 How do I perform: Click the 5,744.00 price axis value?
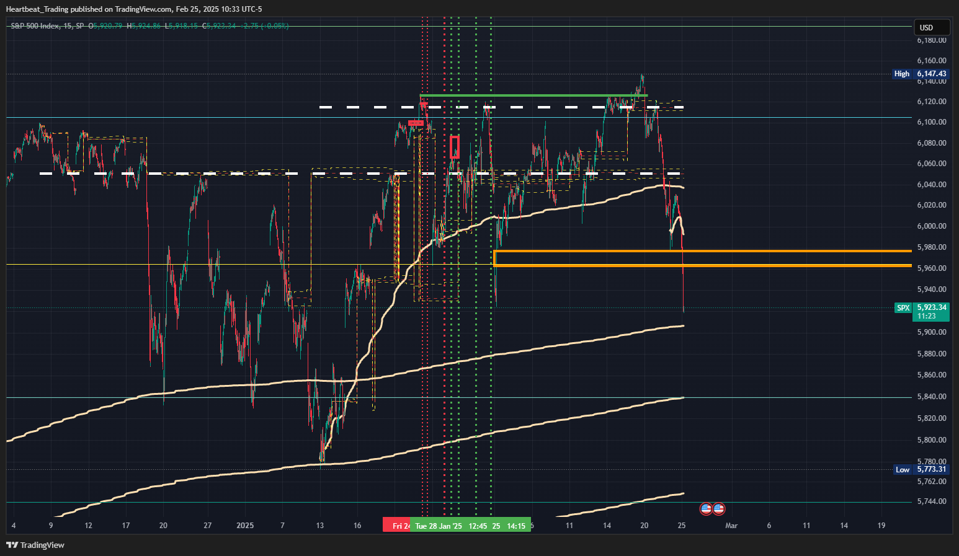point(932,501)
